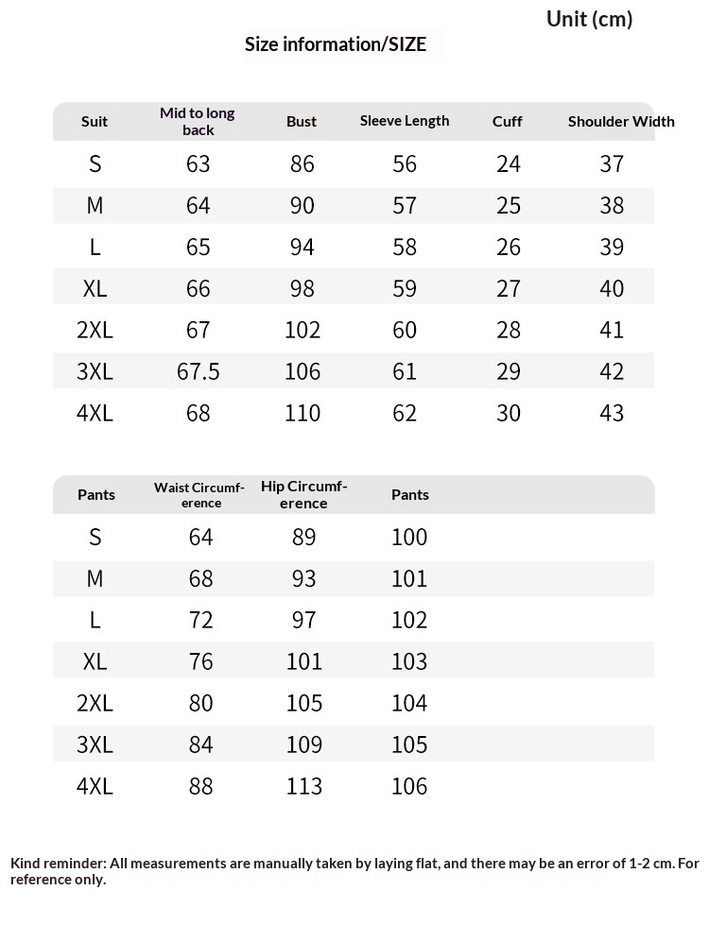Select the pants S length value 100

click(x=409, y=538)
